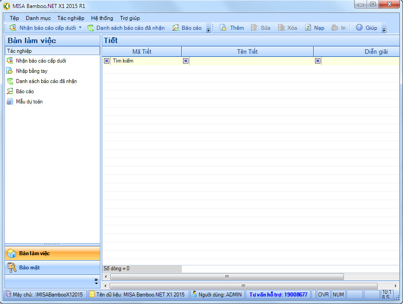Open filter operator for Diễn giải column
403x304 pixels.
318,61
